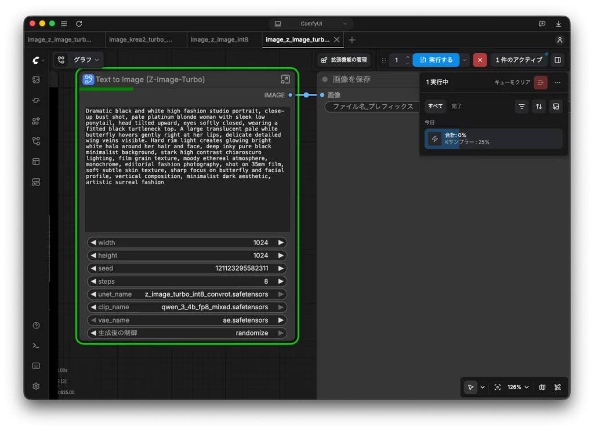This screenshot has height=431, width=594.
Task: Close the active image_z_image_turb tab
Action: [x=336, y=39]
